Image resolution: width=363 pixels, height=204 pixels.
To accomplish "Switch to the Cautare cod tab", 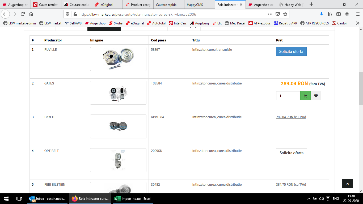I will pyautogui.click(x=77, y=5).
